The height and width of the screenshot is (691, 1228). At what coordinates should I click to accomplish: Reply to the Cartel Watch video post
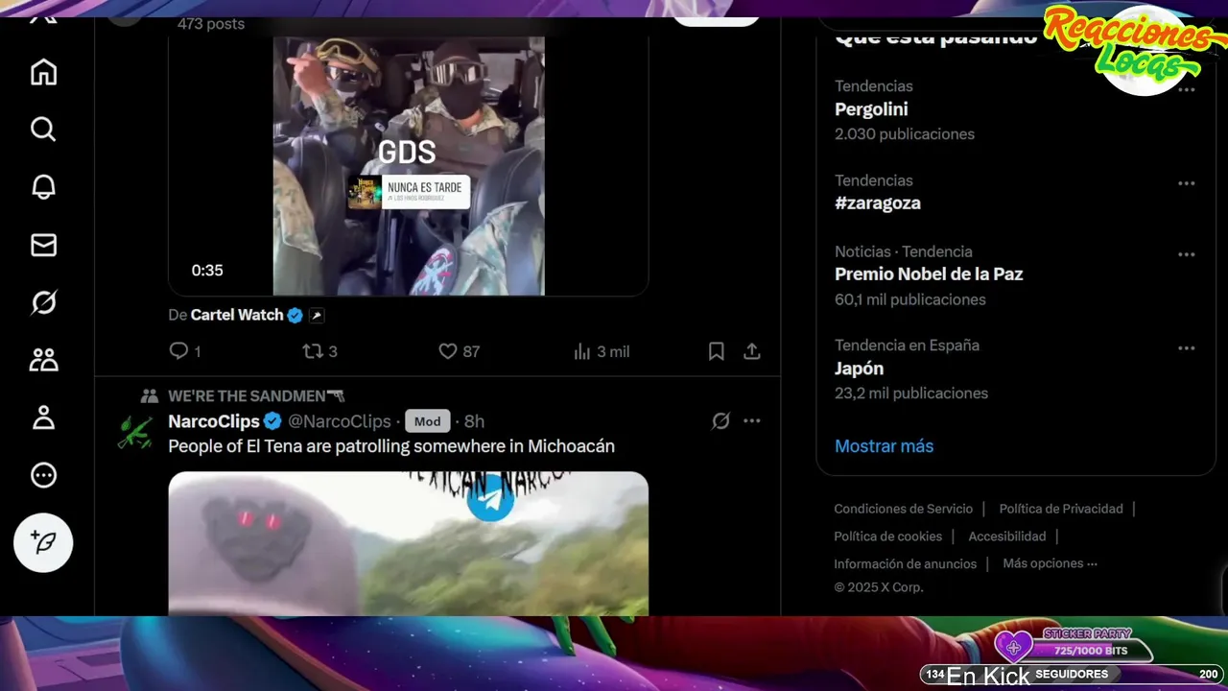185,351
